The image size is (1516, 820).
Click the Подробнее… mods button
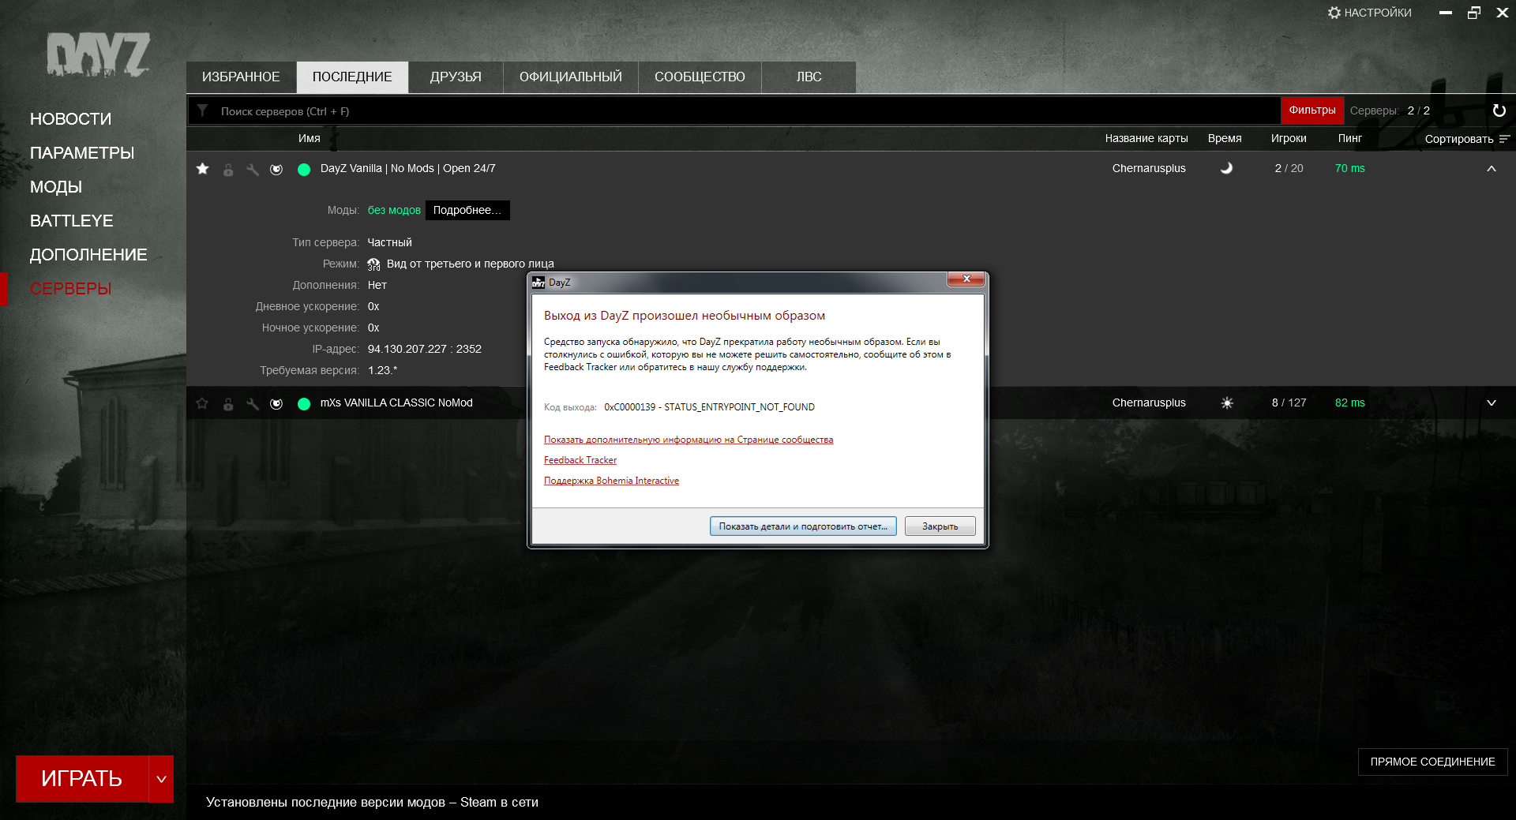467,211
